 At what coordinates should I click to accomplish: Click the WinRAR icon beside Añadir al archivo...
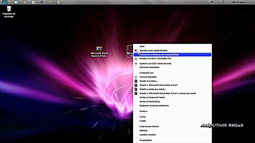pos(136,81)
